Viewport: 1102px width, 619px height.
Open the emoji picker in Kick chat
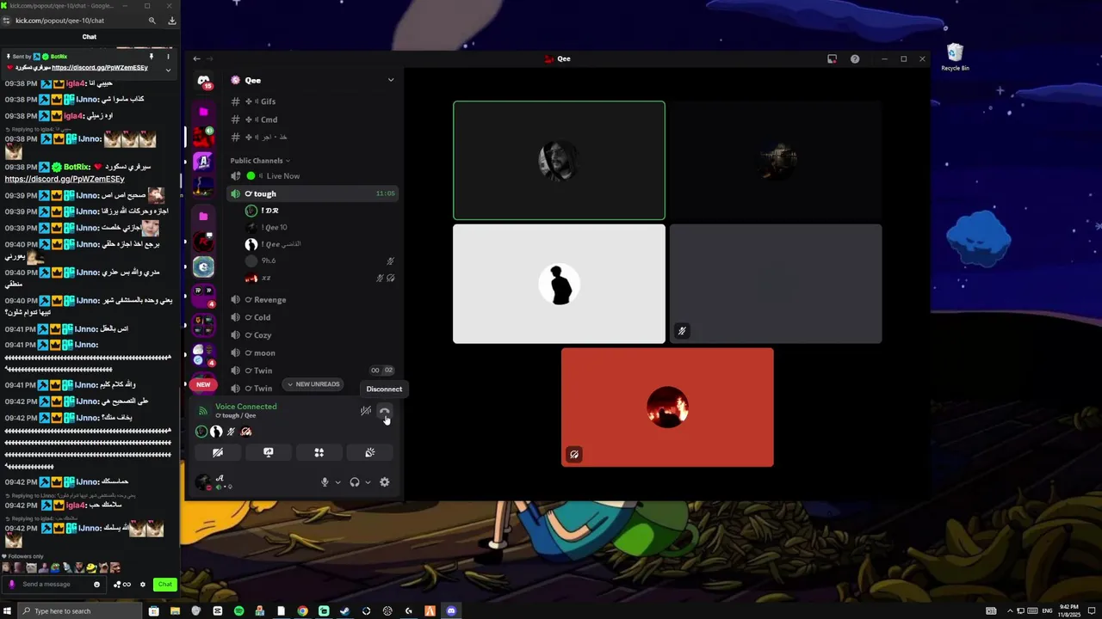pyautogui.click(x=96, y=585)
